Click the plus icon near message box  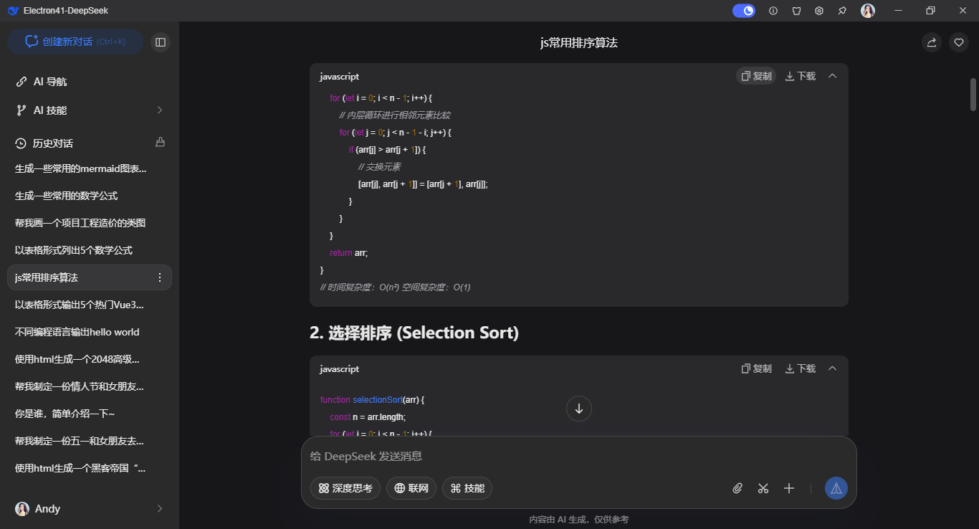point(789,488)
